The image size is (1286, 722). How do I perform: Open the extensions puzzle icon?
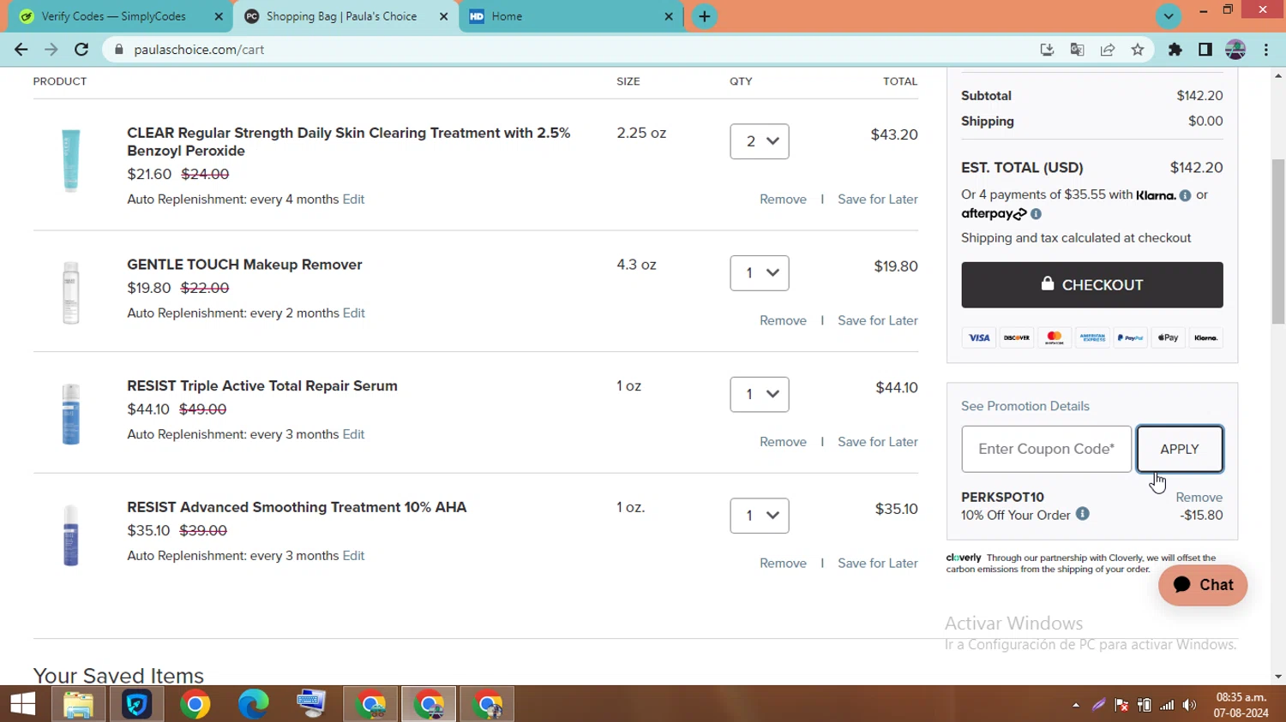pos(1175,50)
